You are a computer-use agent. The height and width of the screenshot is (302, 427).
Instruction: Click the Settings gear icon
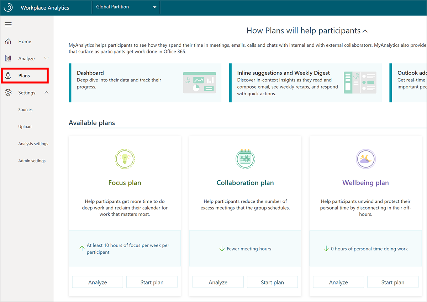pos(8,92)
